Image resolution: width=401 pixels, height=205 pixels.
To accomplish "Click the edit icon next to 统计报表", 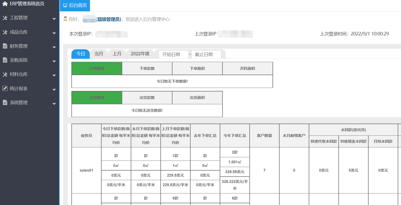I will [x=5, y=88].
